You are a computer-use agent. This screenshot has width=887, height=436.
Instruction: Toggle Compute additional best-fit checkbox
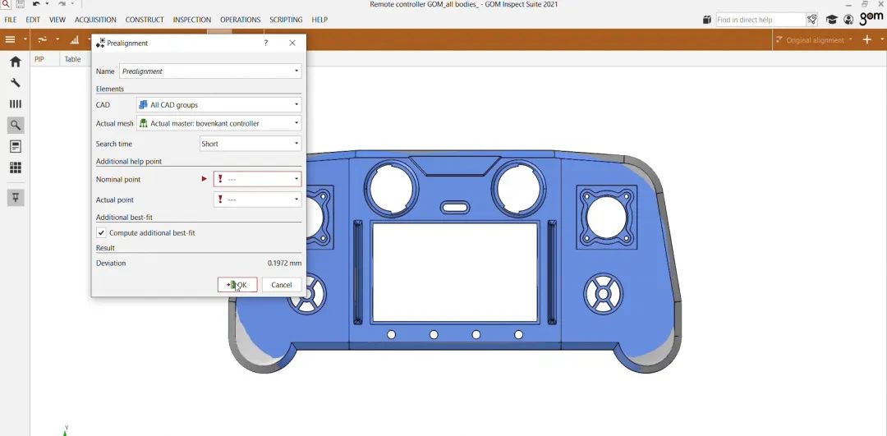[101, 232]
